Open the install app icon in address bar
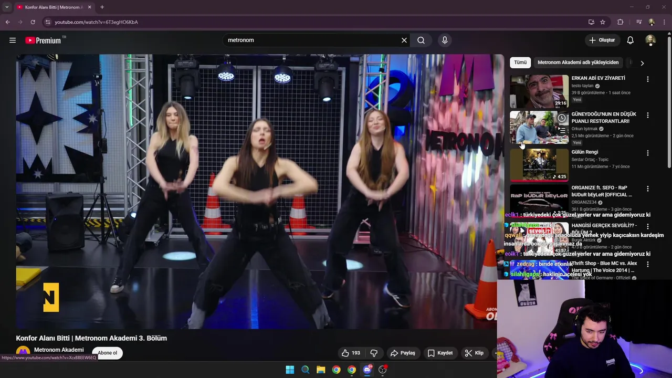The image size is (672, 378). point(591,22)
